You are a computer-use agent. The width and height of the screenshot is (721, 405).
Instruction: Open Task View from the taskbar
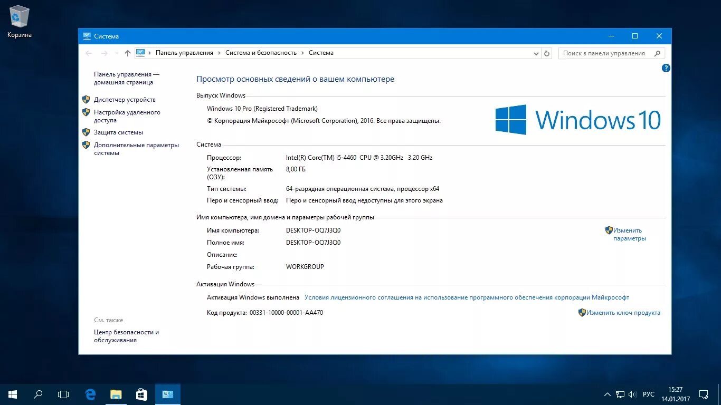coord(63,394)
